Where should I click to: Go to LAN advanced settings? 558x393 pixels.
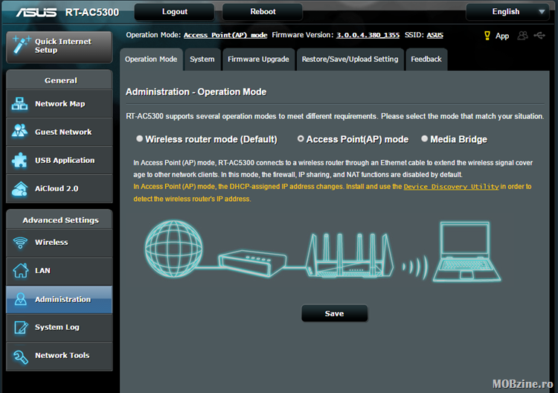click(x=59, y=271)
